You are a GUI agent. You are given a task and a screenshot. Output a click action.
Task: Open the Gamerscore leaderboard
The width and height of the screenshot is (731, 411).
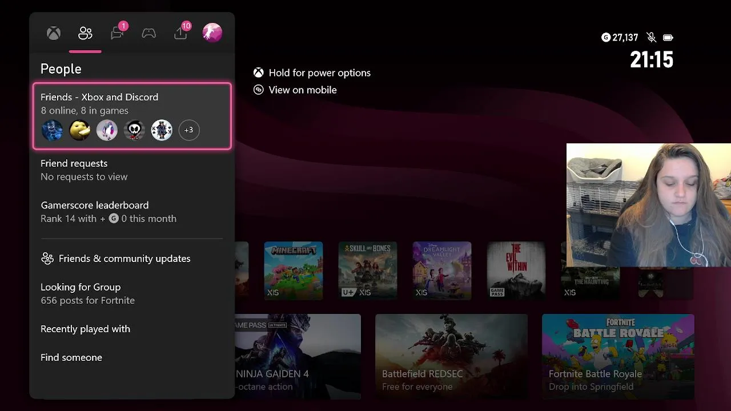[x=132, y=212]
